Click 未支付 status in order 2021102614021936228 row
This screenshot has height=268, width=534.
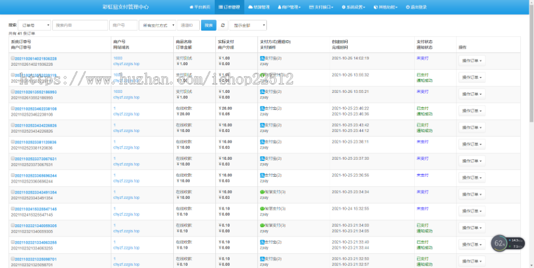coord(422,59)
